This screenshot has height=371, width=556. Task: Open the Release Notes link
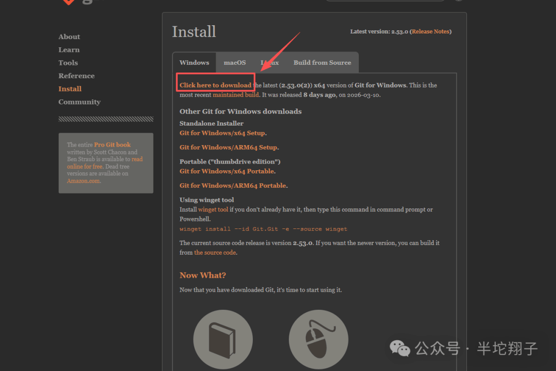[430, 31]
